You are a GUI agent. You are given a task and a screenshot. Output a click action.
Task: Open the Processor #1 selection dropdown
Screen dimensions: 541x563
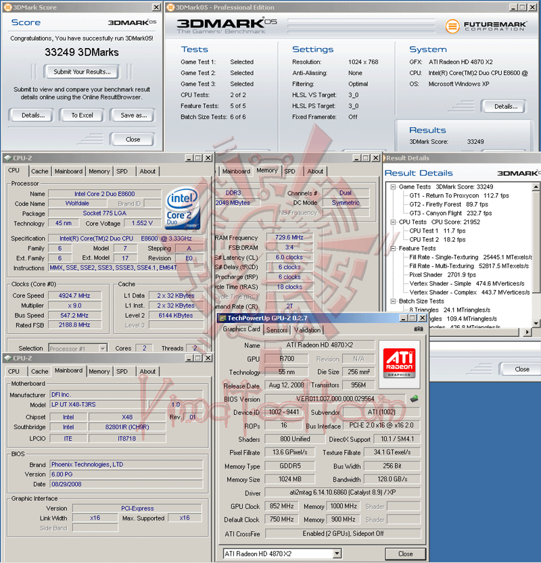[x=103, y=348]
